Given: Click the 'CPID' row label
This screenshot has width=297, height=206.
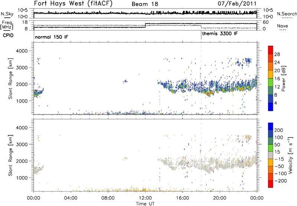Looking at the screenshot, I should pos(8,35).
